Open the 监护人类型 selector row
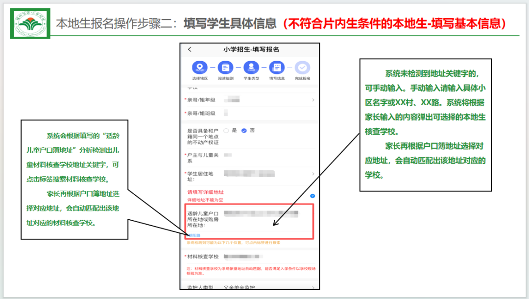This screenshot has height=299, width=529. click(250, 287)
